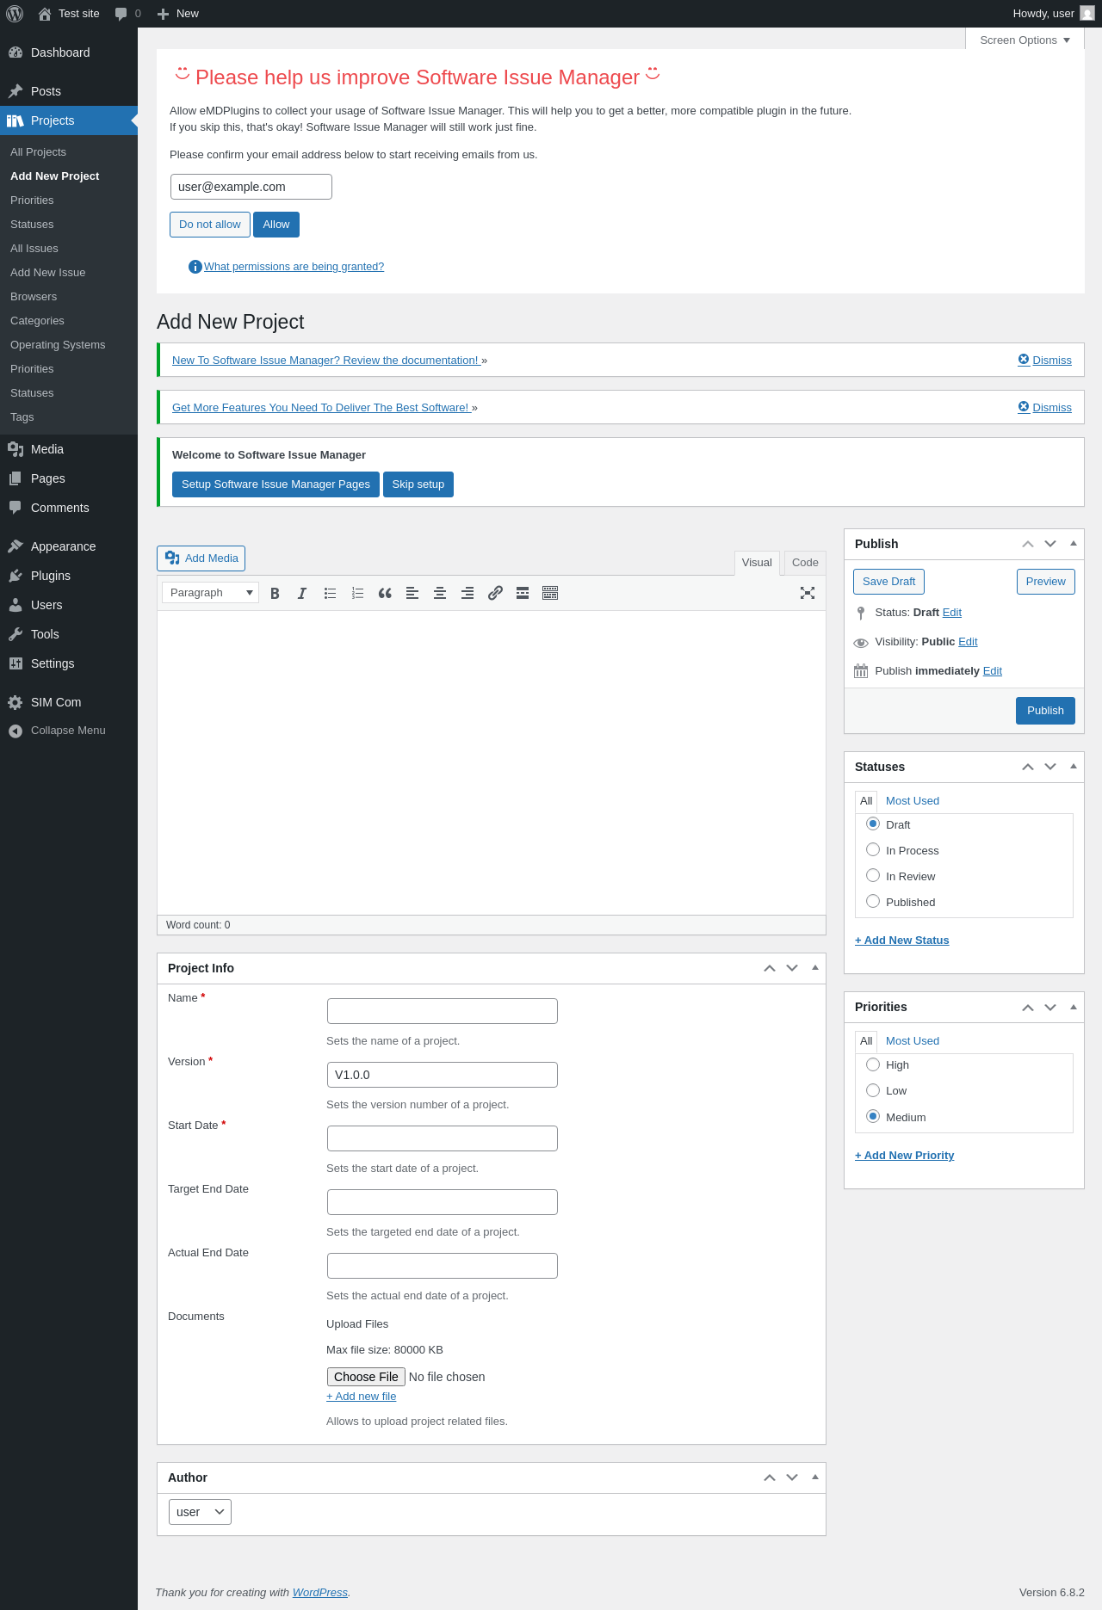Click Add New Status link
The width and height of the screenshot is (1102, 1610).
pos(902,941)
